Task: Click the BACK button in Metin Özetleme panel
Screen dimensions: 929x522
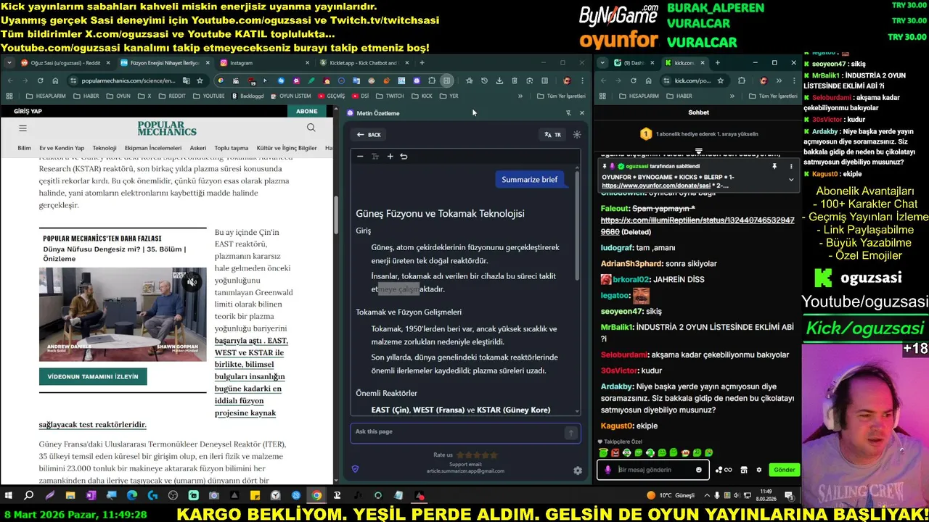Action: (369, 134)
